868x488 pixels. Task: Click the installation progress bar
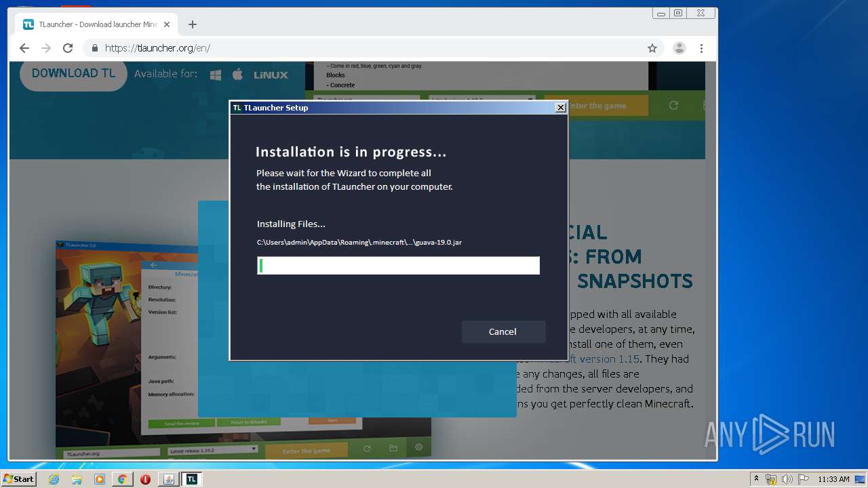398,265
